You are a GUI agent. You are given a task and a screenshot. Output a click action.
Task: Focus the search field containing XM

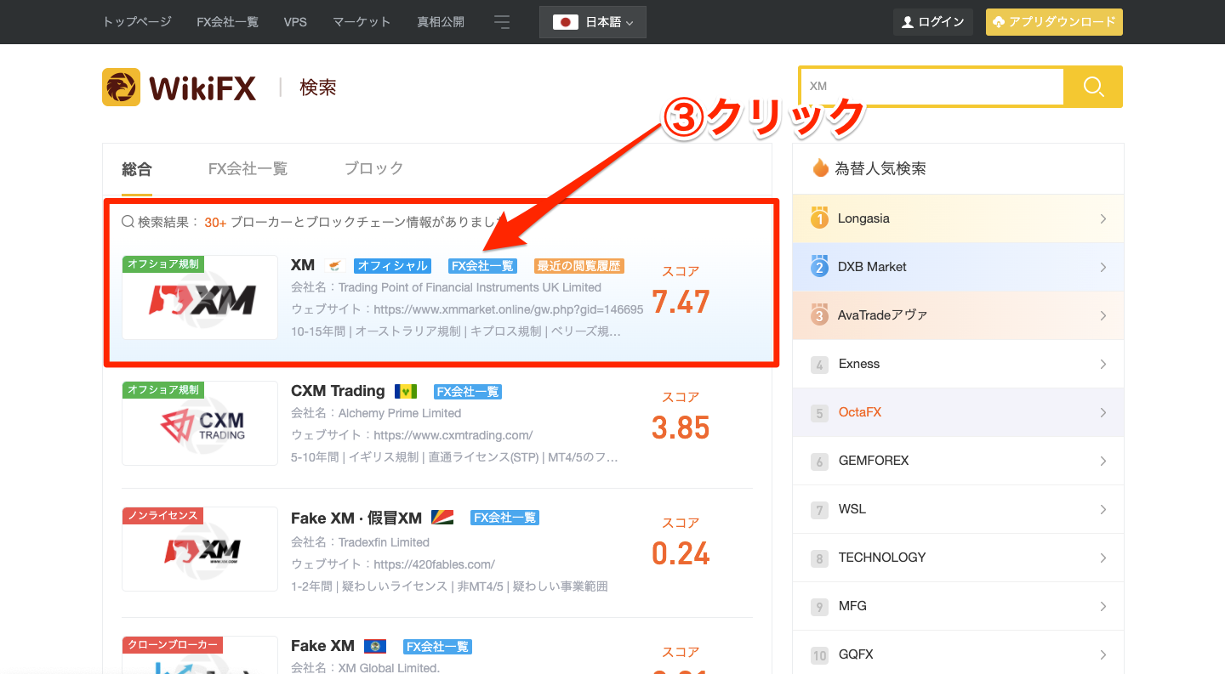coord(932,87)
